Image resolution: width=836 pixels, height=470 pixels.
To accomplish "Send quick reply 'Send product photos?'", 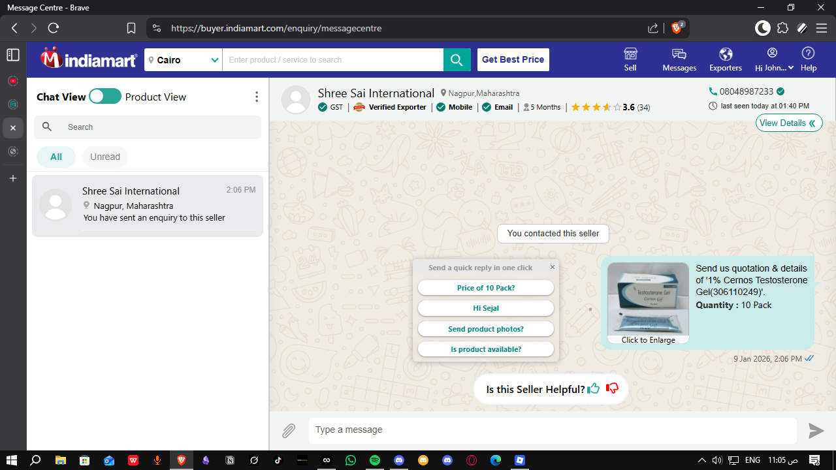I will [x=486, y=329].
